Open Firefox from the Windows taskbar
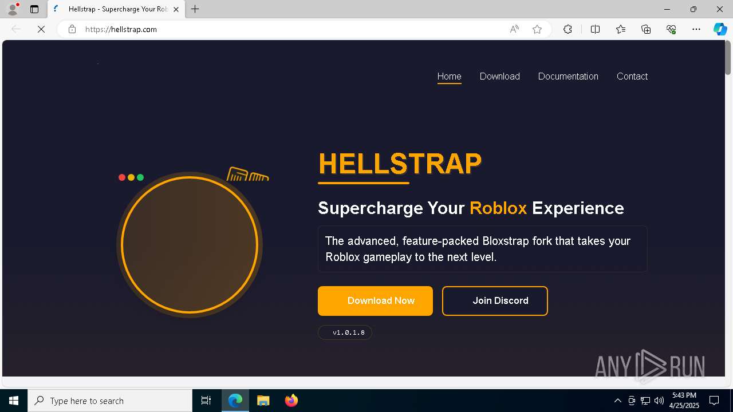 pos(291,401)
